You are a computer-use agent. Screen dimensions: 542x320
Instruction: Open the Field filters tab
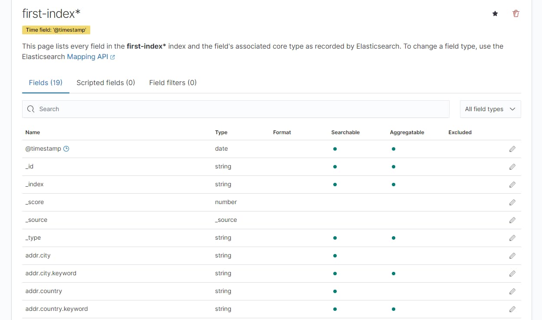point(173,82)
